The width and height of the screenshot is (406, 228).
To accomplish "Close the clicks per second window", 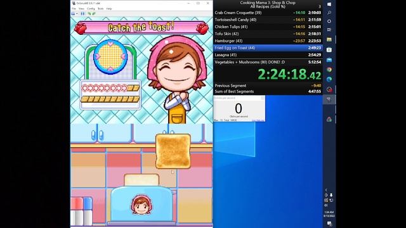I will (262, 98).
